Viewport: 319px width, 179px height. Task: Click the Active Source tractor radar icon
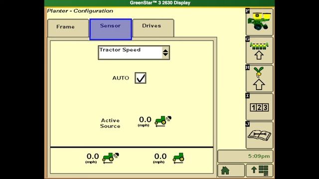click(x=163, y=121)
